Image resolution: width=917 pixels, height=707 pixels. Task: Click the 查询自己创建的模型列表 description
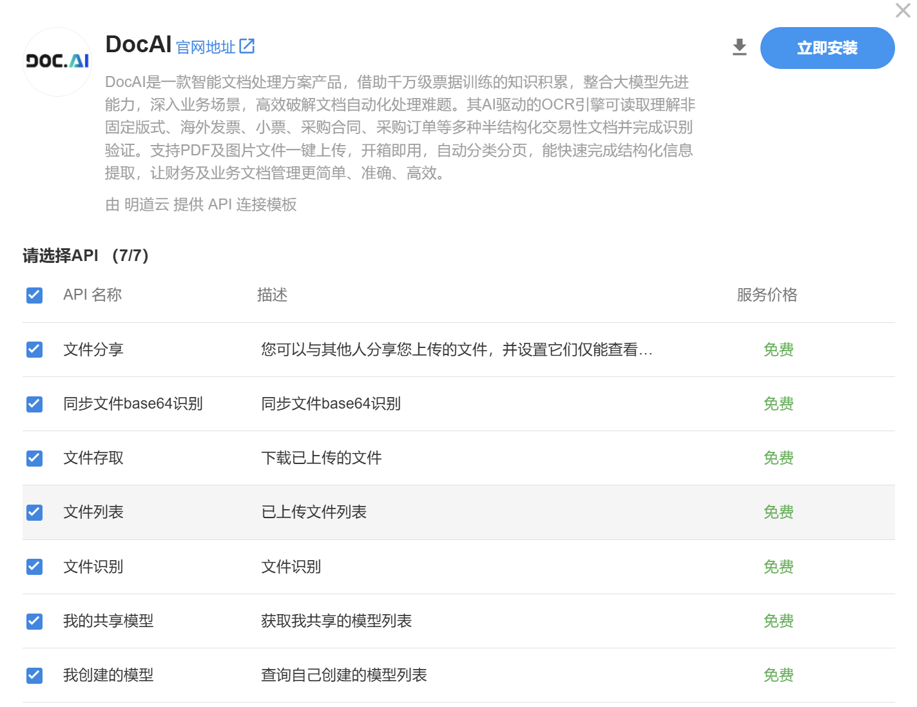(343, 675)
